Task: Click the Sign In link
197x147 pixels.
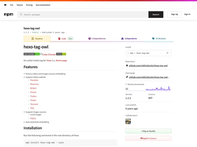Action: pos(187,14)
